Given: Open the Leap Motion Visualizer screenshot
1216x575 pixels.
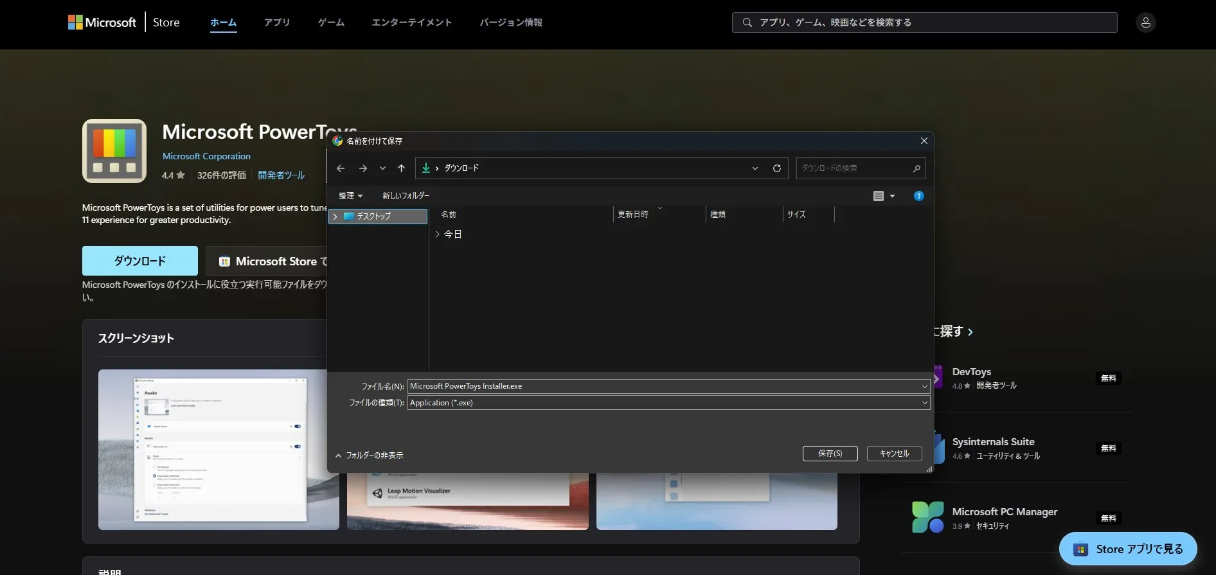Looking at the screenshot, I should 467,501.
